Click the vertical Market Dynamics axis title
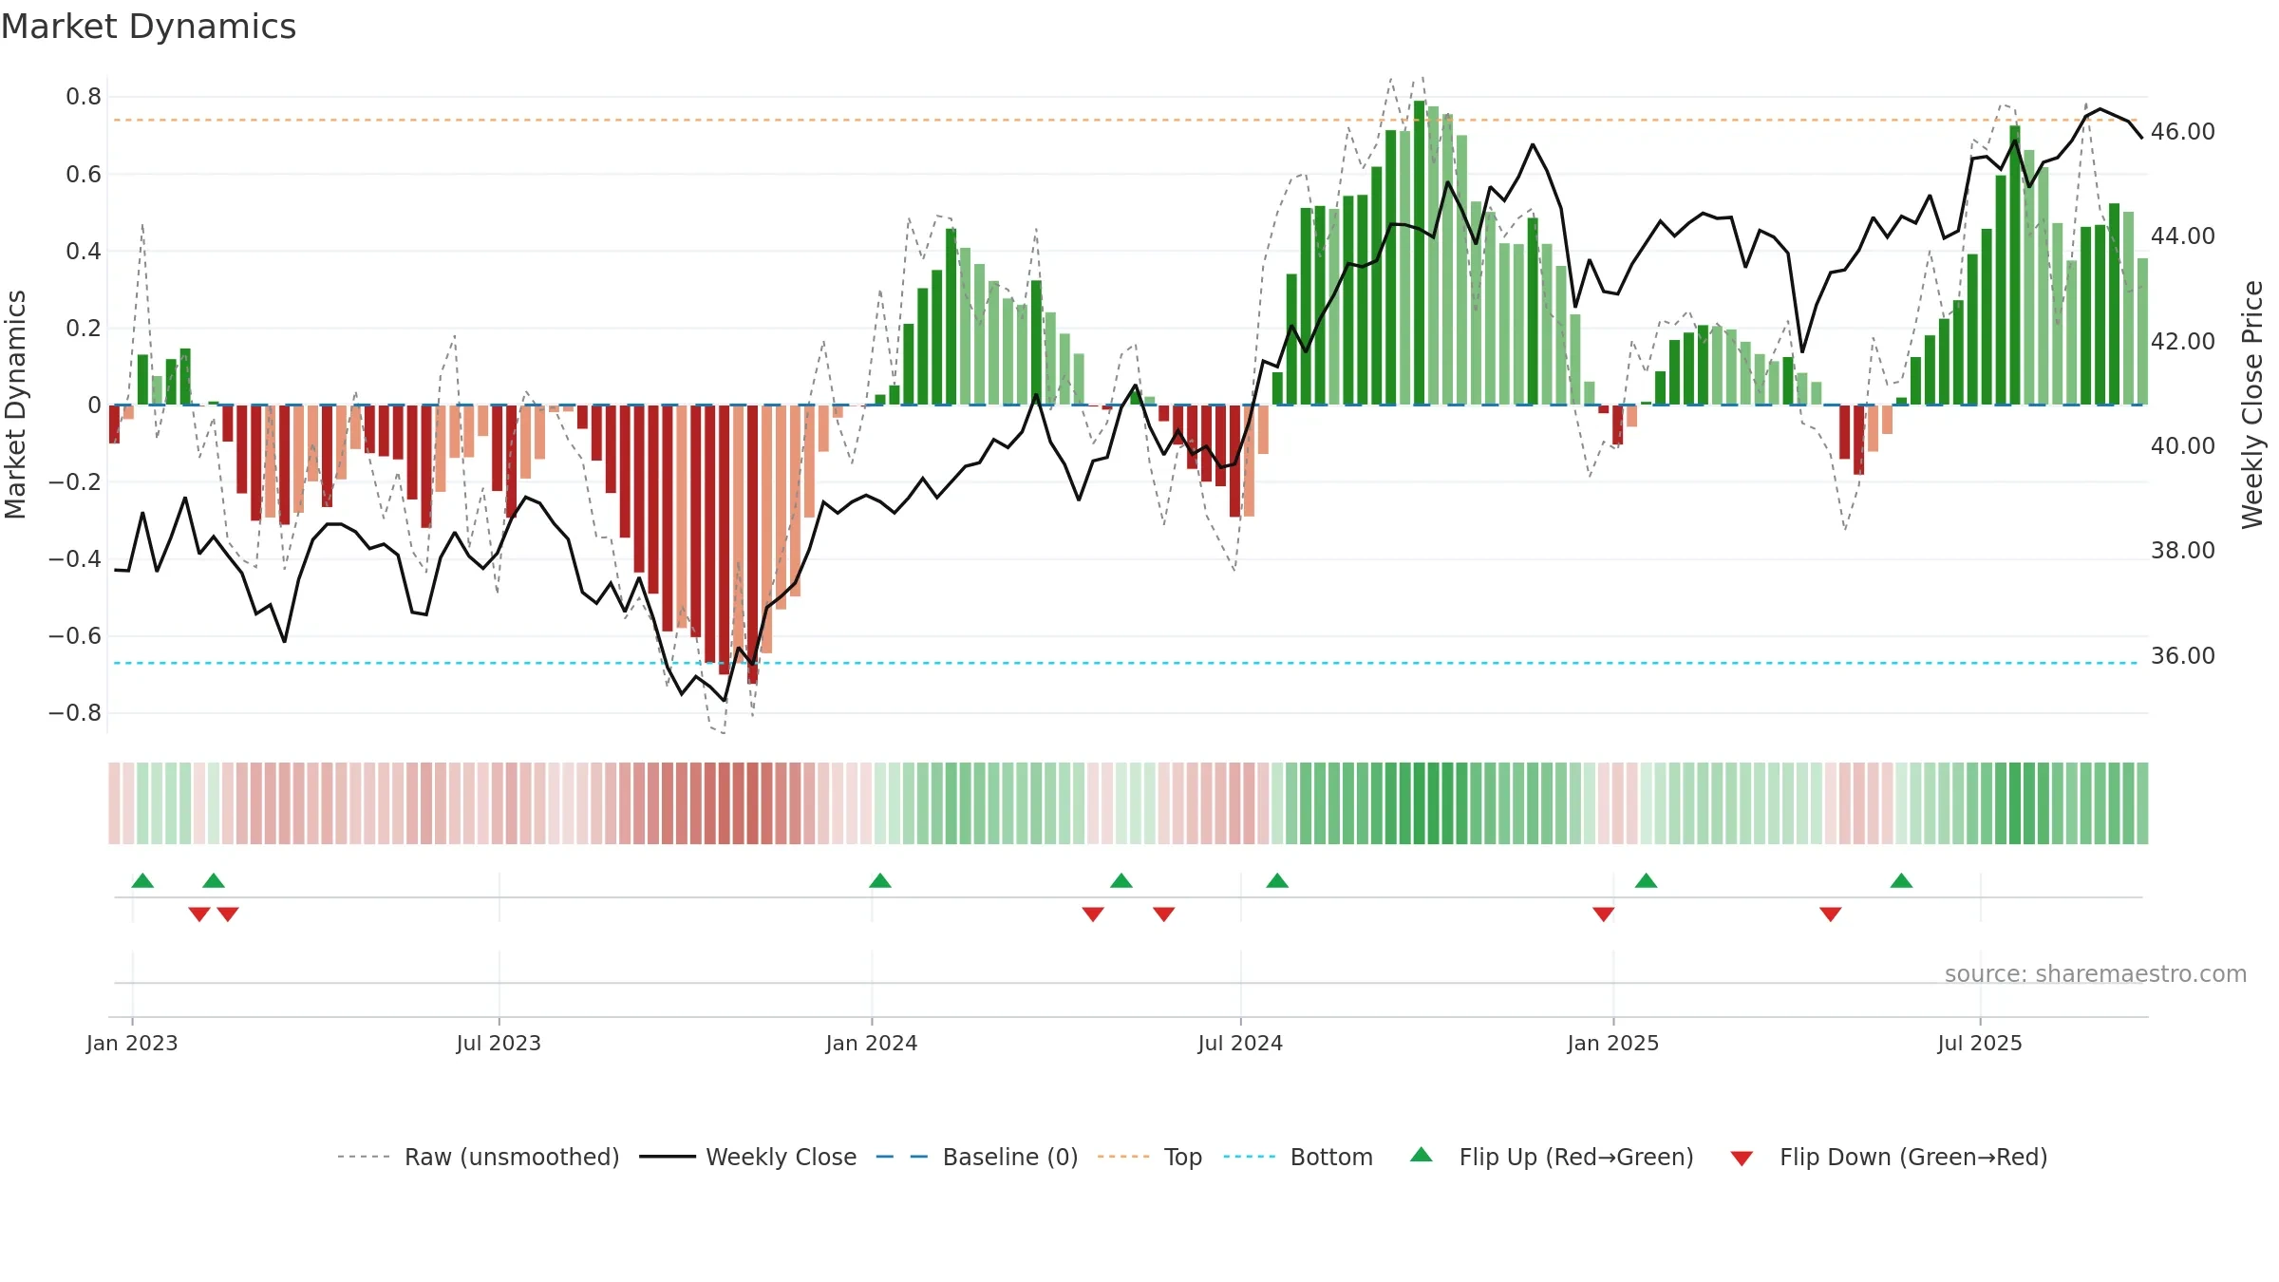This screenshot has height=1282, width=2279. pos(16,405)
